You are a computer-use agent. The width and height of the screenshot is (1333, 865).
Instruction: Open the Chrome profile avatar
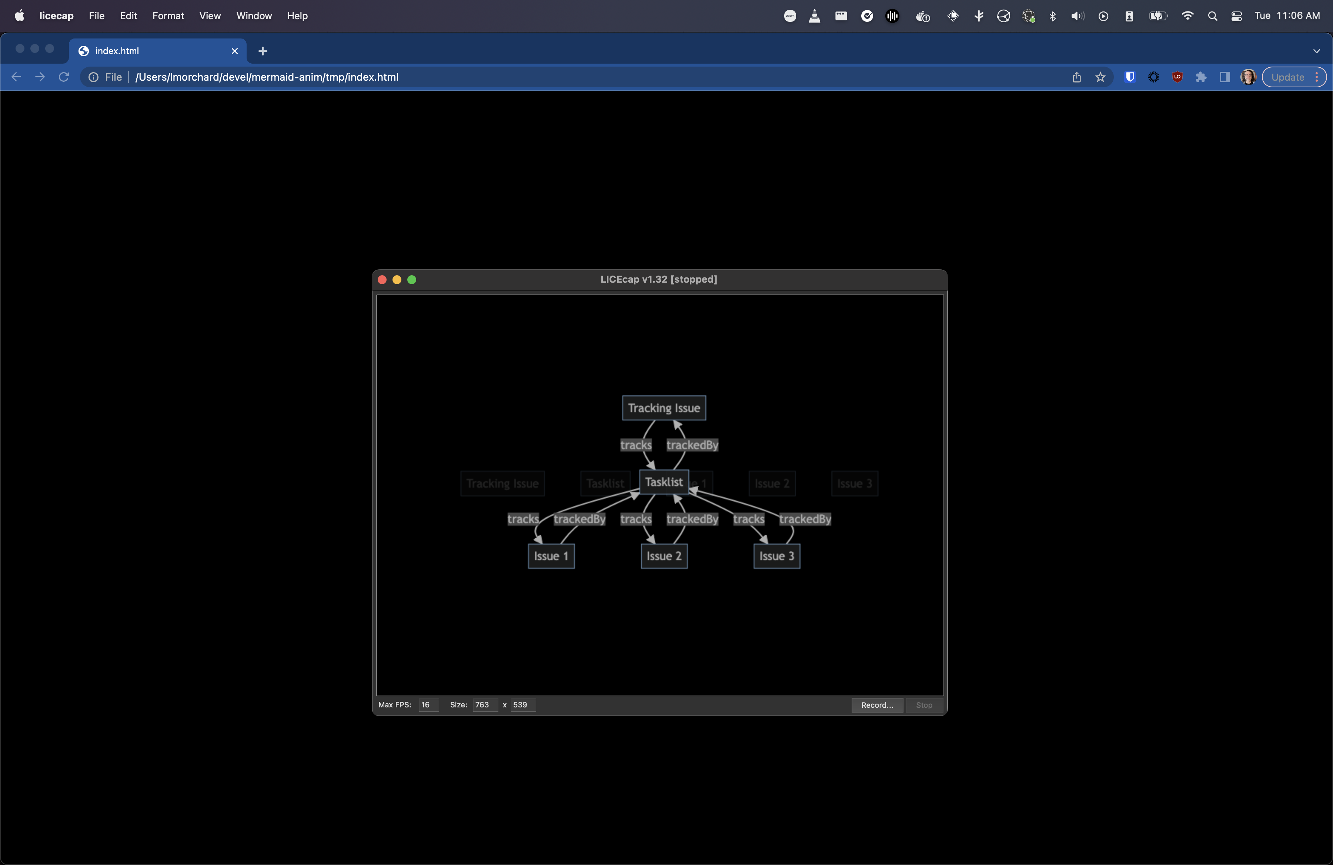coord(1248,77)
